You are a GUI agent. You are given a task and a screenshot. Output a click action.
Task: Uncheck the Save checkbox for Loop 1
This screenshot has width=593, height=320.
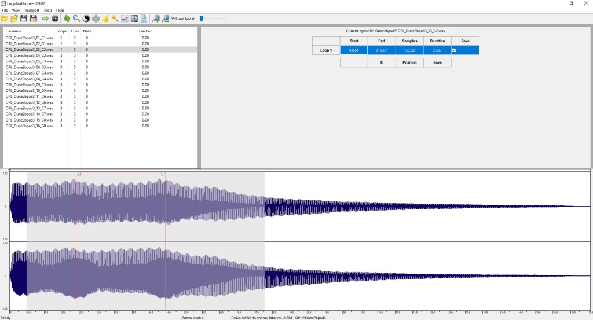[454, 50]
